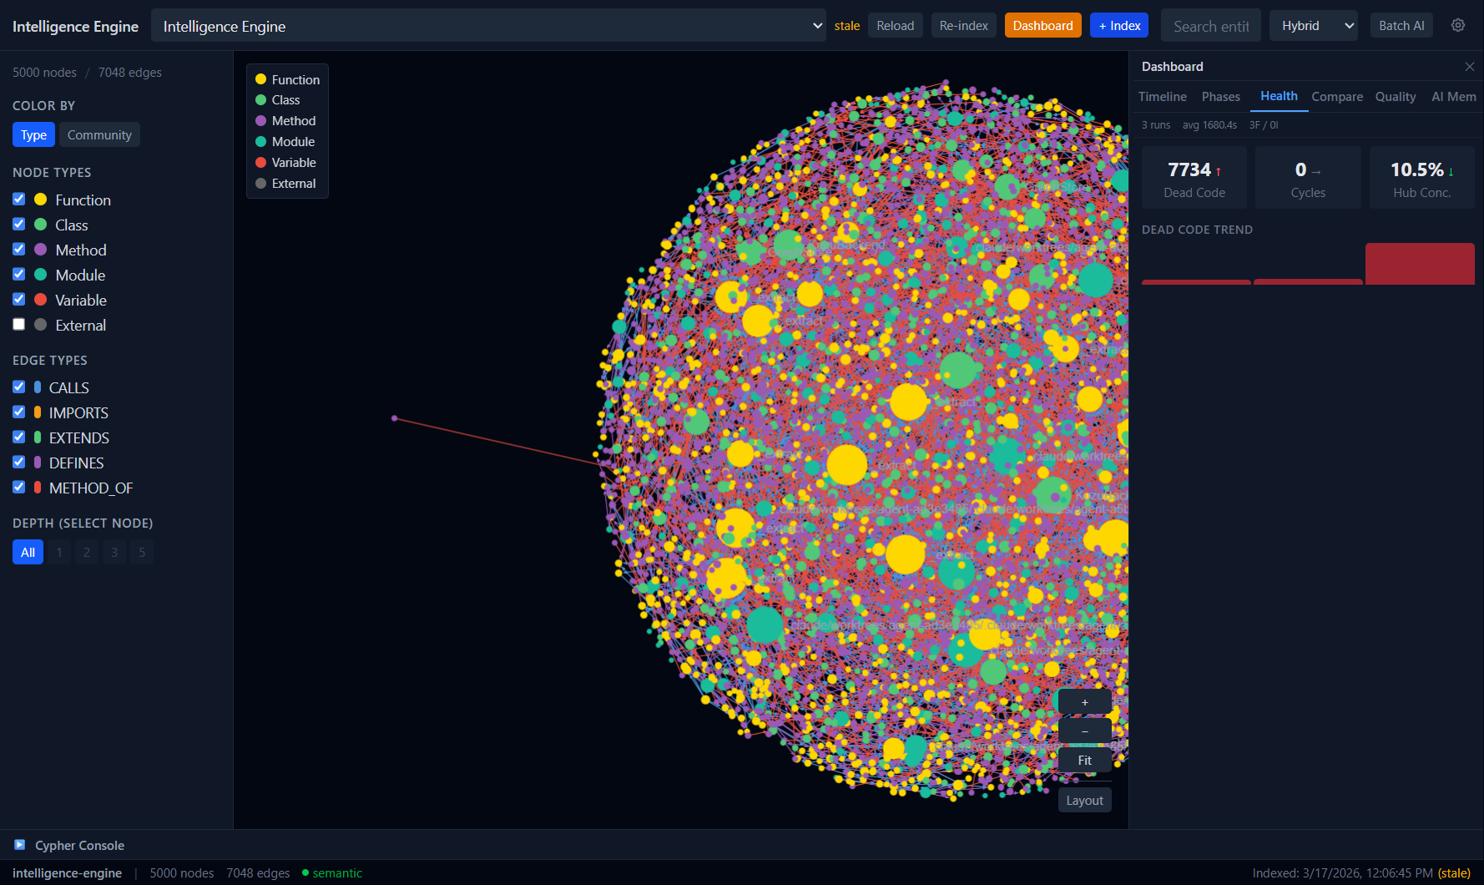
Task: Switch to the Timeline tab
Action: (x=1162, y=97)
